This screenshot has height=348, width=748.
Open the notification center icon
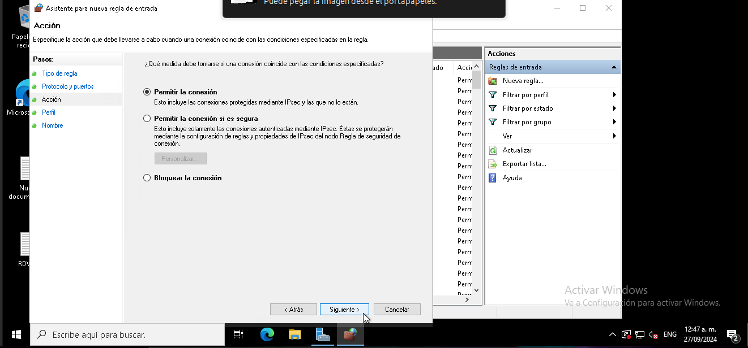point(732,335)
